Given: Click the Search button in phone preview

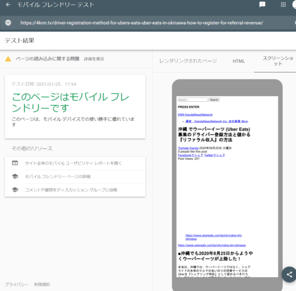Looking at the screenshot, I should (214, 100).
